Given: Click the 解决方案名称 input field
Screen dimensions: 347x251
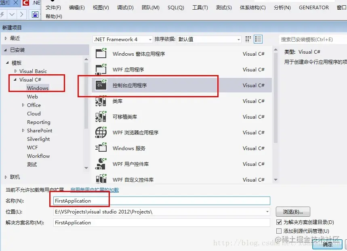Looking at the screenshot, I should pyautogui.click(x=162, y=222).
